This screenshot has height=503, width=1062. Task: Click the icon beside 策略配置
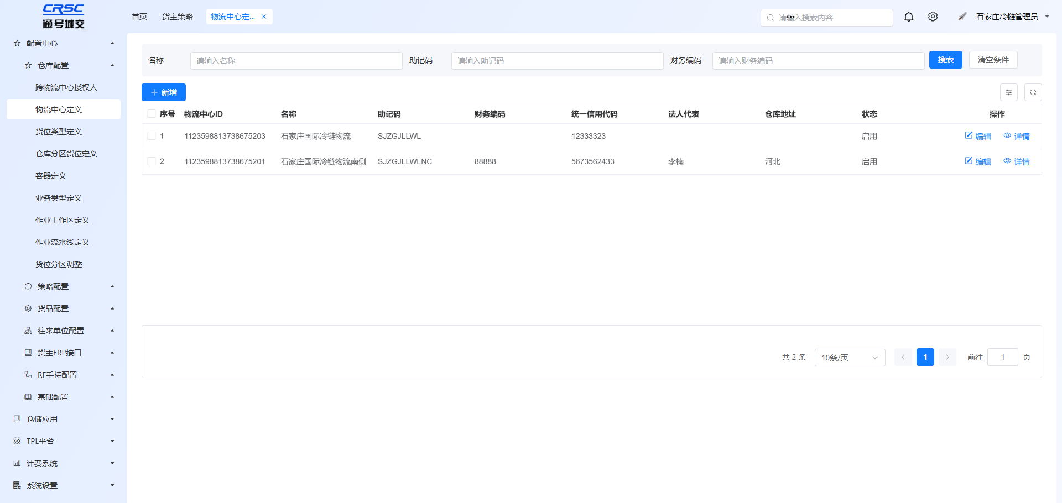pos(28,286)
